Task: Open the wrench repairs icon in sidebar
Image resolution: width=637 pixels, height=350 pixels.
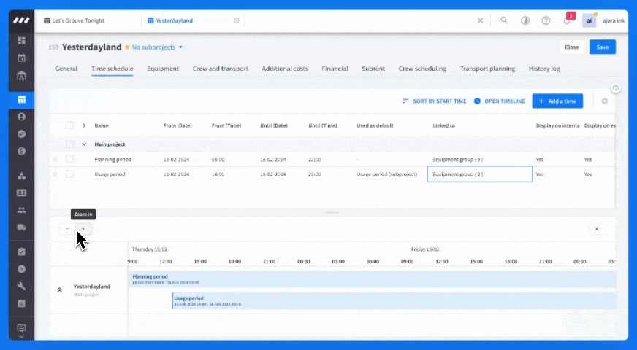Action: (x=21, y=287)
